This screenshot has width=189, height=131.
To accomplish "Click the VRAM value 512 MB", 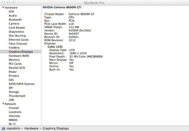I will pos(74,27).
